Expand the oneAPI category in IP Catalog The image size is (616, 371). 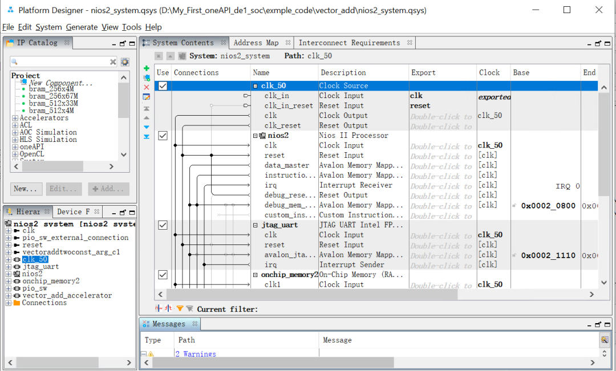coord(15,147)
